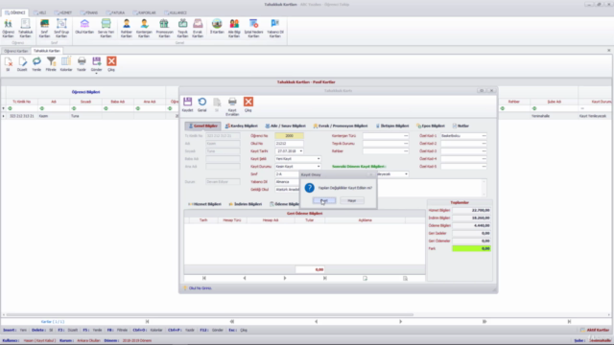The height and width of the screenshot is (345, 614).
Task: Open the İletişim Bilgileri tab
Action: coord(392,126)
